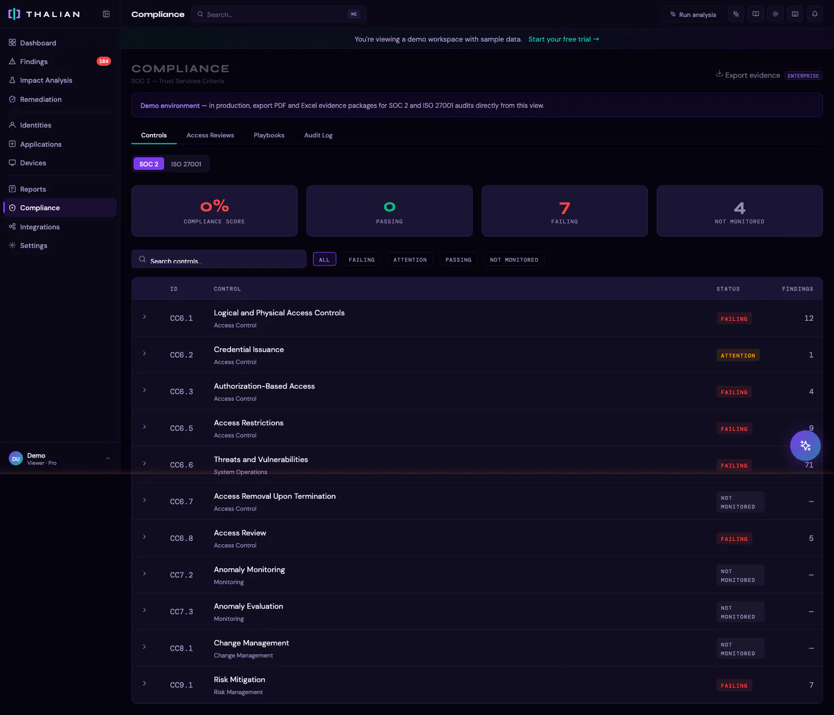Click the magnifier in Search controls field
This screenshot has width=834, height=715.
pyautogui.click(x=142, y=260)
